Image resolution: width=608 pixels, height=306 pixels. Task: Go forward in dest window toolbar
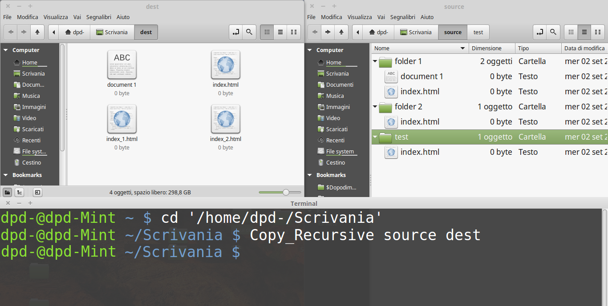coord(24,32)
